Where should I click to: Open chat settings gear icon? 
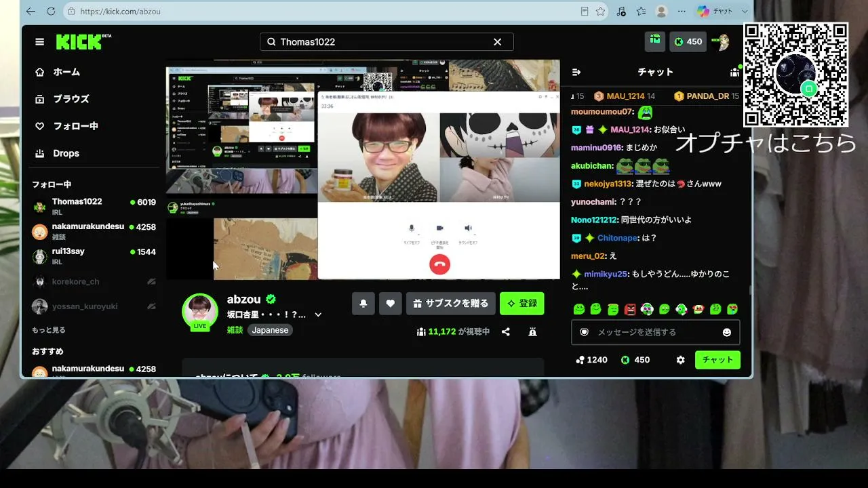680,360
